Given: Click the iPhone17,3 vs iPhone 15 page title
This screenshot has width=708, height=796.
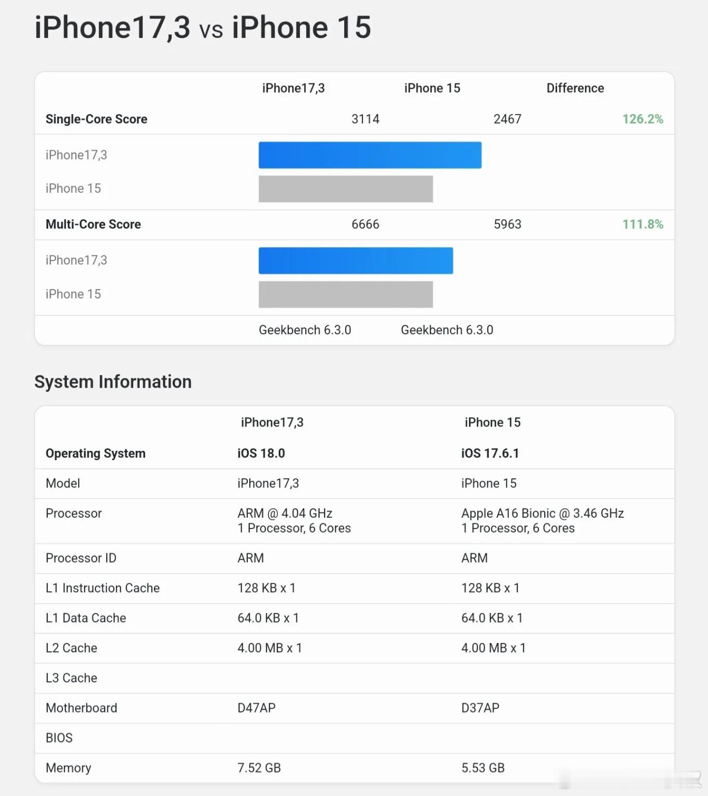Looking at the screenshot, I should pos(203,27).
